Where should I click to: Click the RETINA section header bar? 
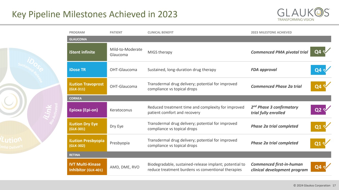[x=199, y=155]
